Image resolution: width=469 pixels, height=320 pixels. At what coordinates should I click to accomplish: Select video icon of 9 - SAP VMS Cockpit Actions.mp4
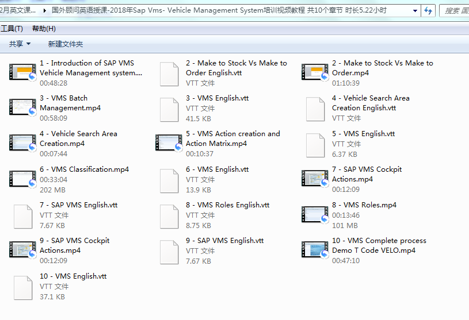(x=22, y=249)
